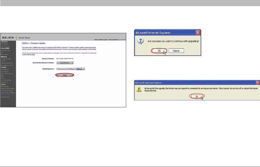Open Virtual Servers in the sidebar
Image resolution: width=260 pixels, height=167 pixels.
tap(5, 70)
